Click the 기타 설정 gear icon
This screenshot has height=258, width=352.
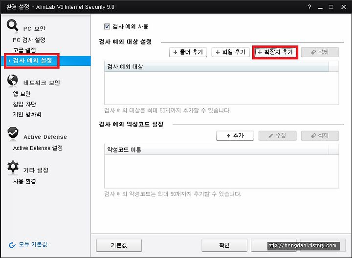(13, 167)
